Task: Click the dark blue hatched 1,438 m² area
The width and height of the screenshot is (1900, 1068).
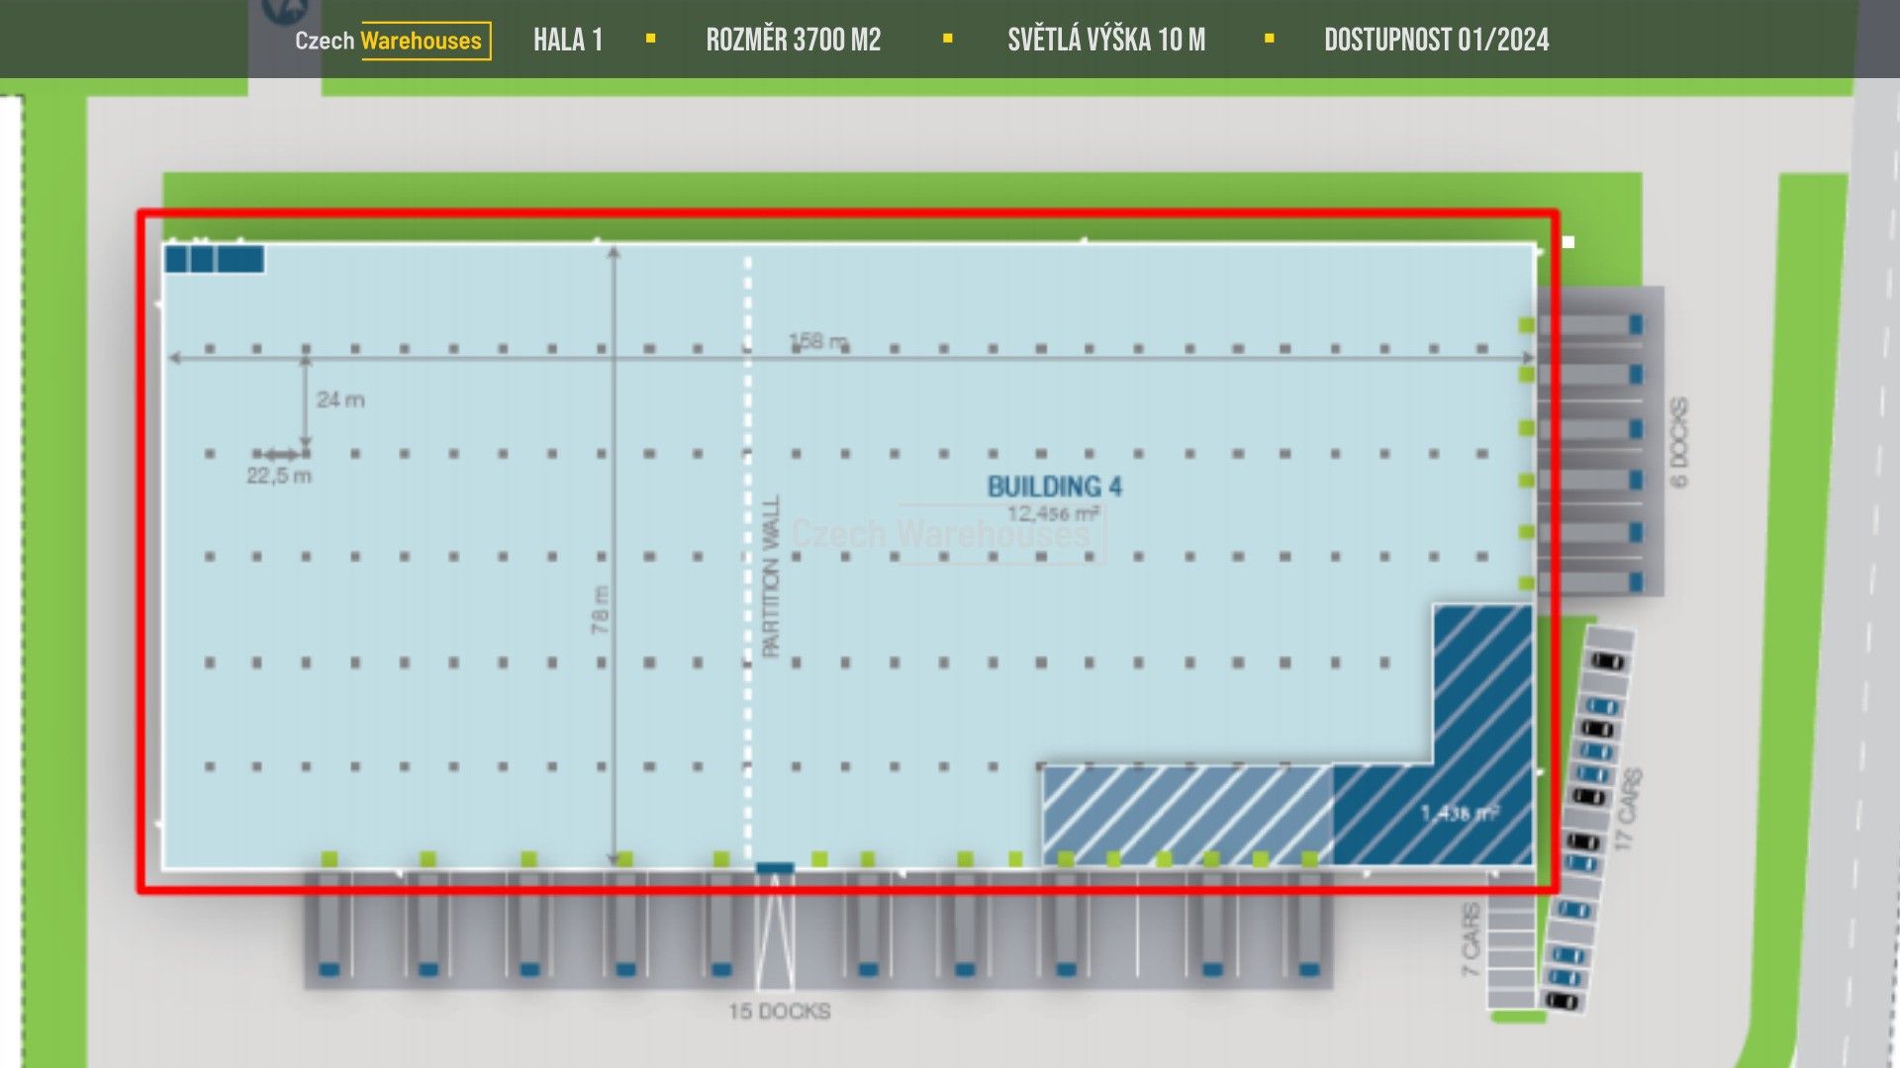Action: coord(1458,813)
